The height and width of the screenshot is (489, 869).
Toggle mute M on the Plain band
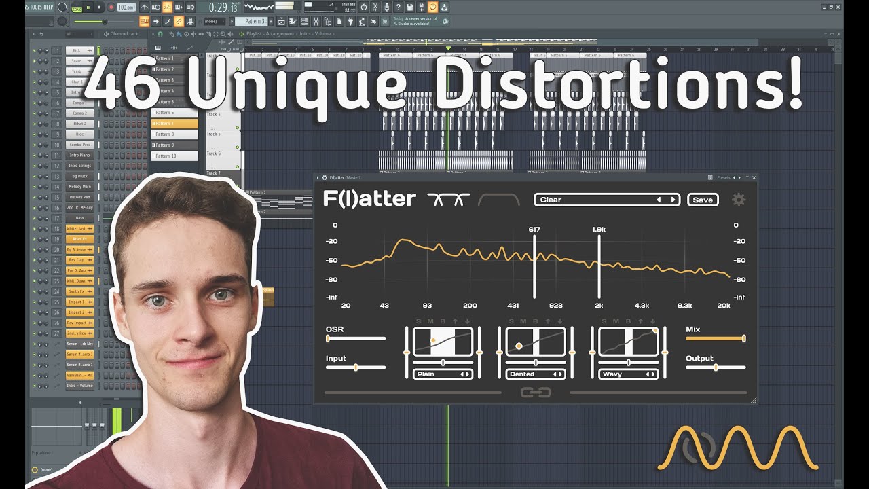coord(430,321)
